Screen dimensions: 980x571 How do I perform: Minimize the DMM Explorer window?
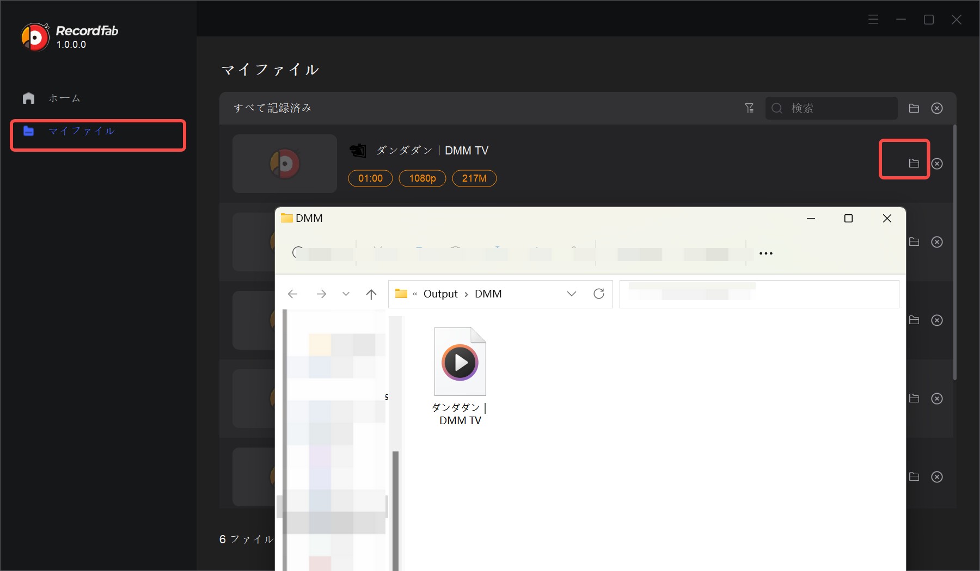coord(811,218)
